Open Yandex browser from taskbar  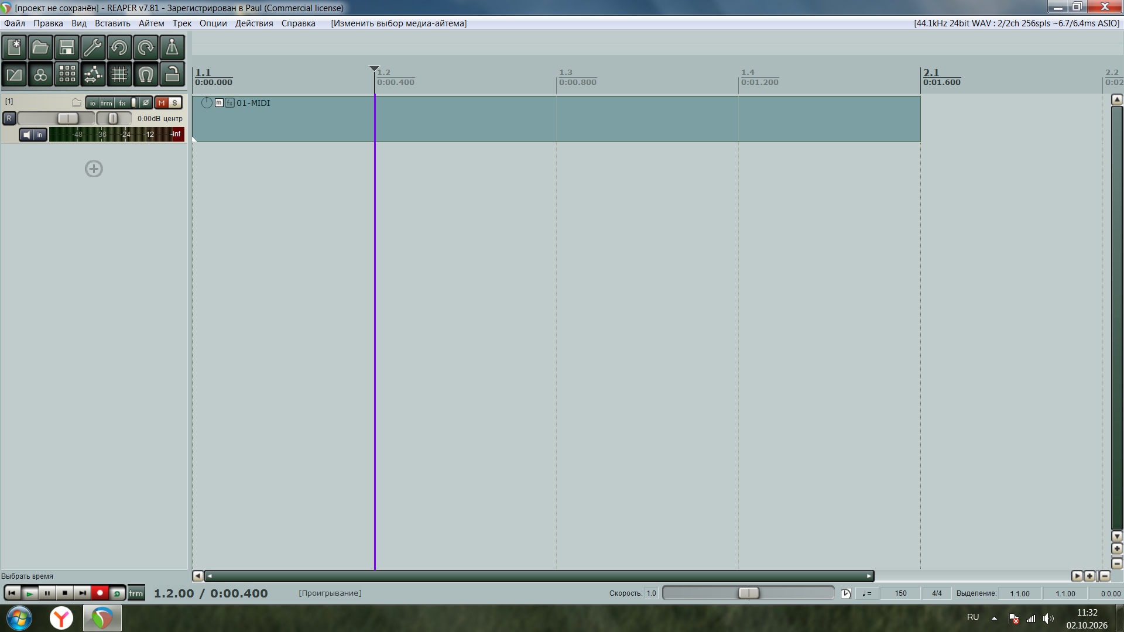[x=61, y=618]
